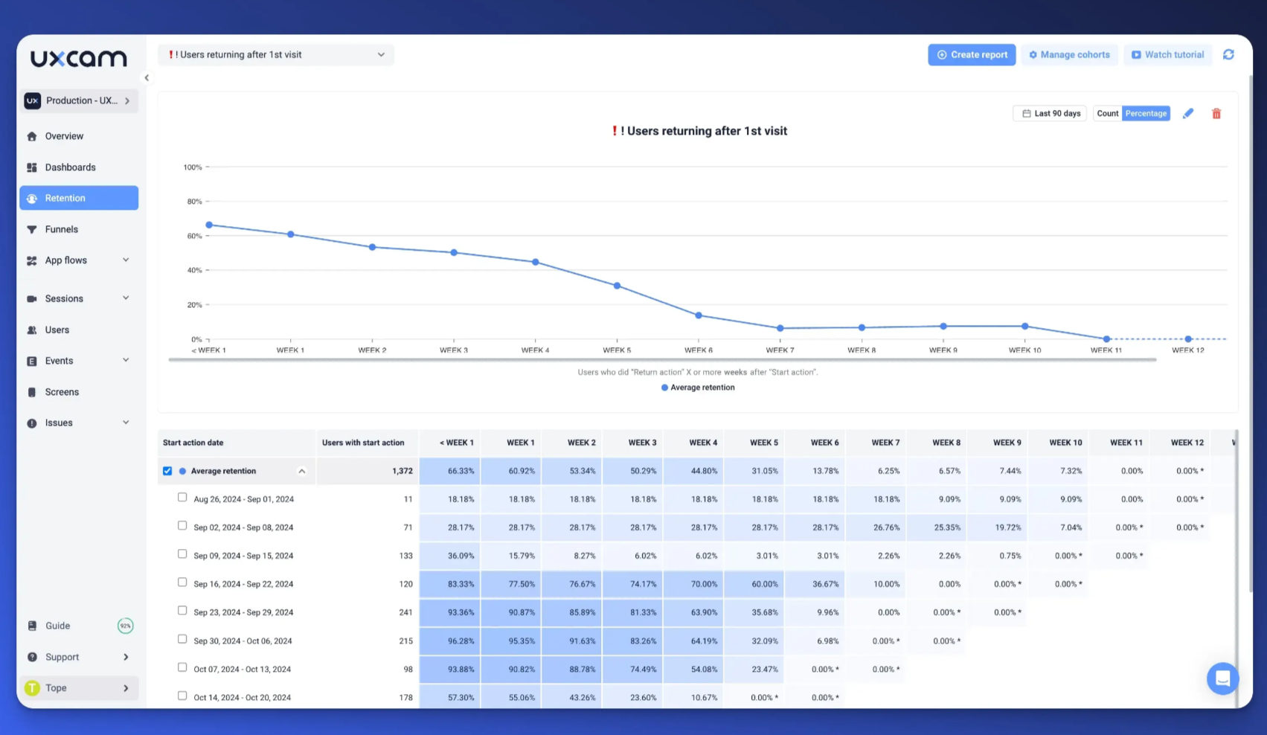Click the Dashboards icon in sidebar

tap(32, 168)
